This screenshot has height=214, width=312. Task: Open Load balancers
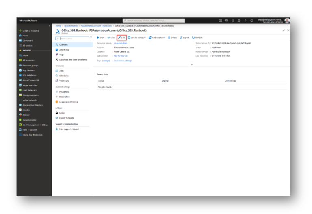[x=28, y=90]
